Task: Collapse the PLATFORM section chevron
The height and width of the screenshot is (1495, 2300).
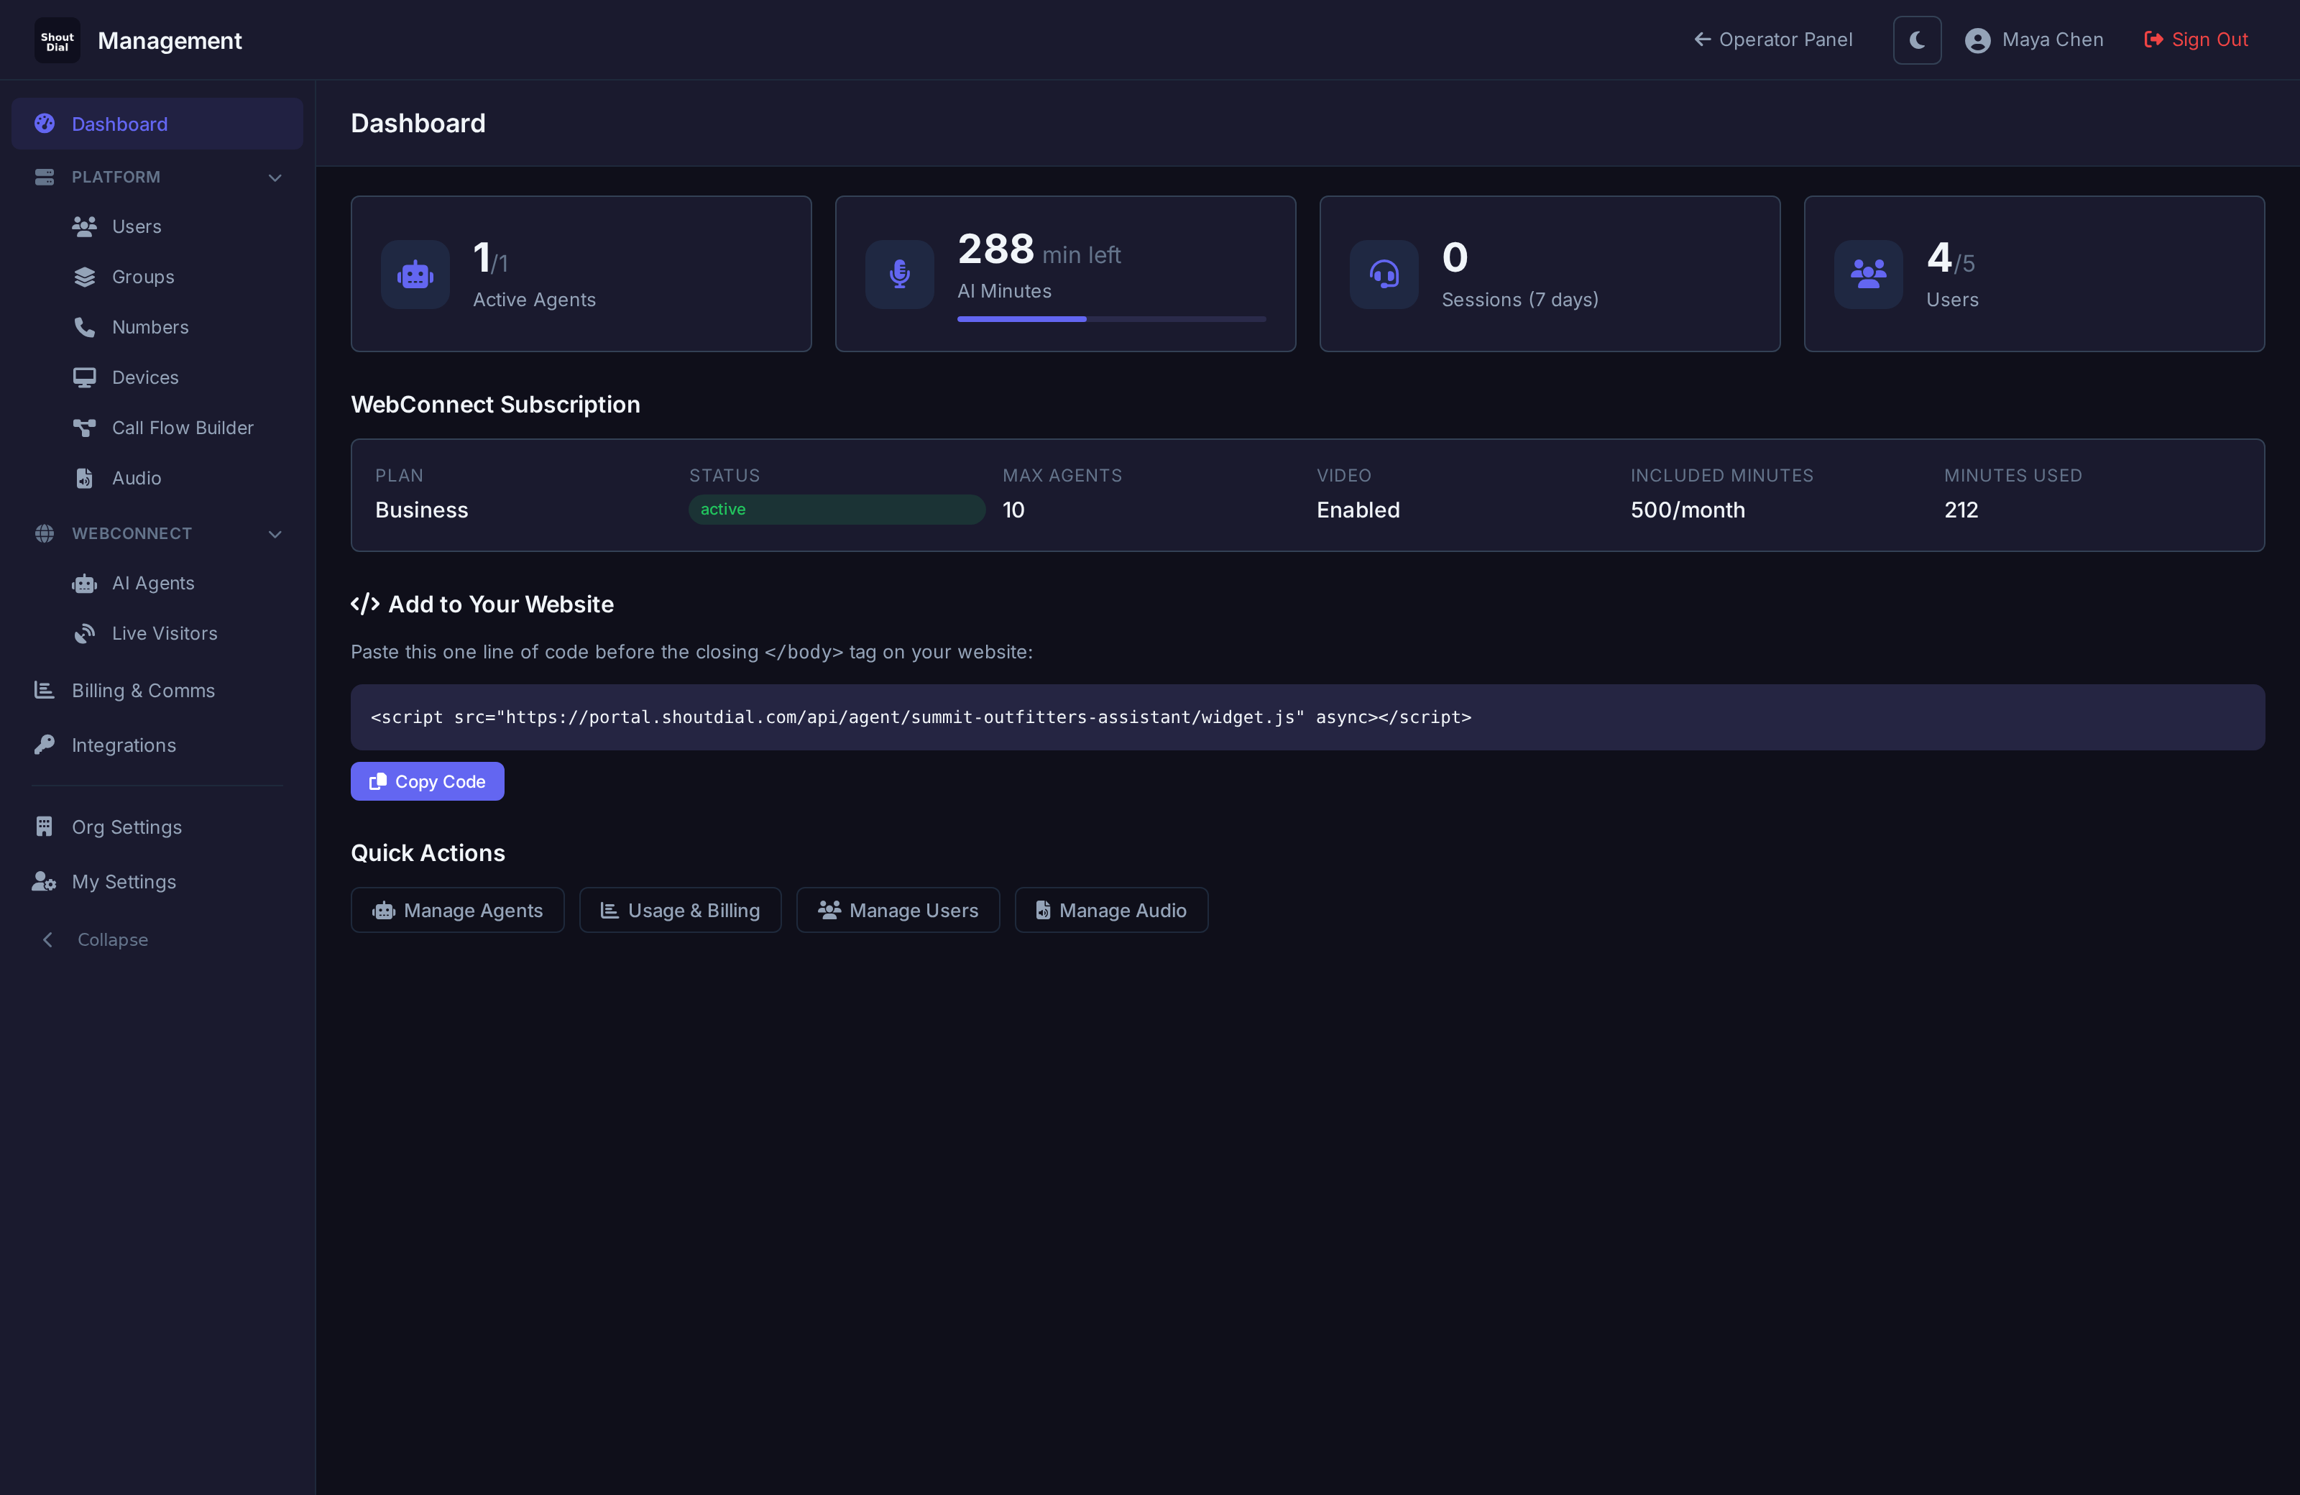Action: [x=275, y=178]
